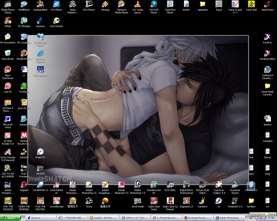Launch eMule from the desktop
The image size is (277, 221).
pyautogui.click(x=8, y=22)
